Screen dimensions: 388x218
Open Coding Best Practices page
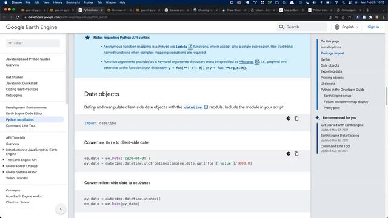(x=22, y=89)
